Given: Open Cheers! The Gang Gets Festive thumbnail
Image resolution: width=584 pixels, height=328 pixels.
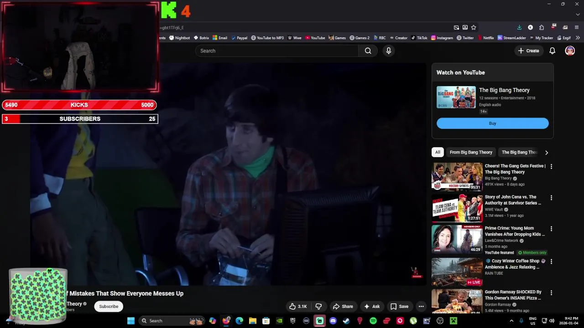Looking at the screenshot, I should [x=457, y=177].
